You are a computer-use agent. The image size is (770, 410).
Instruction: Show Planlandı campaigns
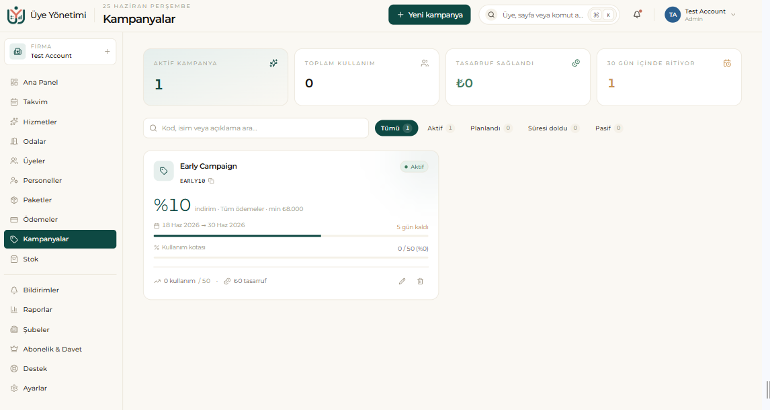[490, 128]
